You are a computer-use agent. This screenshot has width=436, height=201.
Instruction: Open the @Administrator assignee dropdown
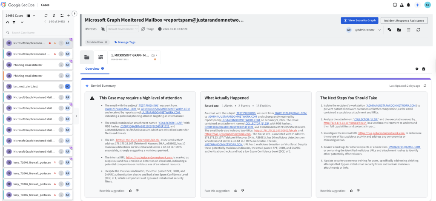(379, 30)
